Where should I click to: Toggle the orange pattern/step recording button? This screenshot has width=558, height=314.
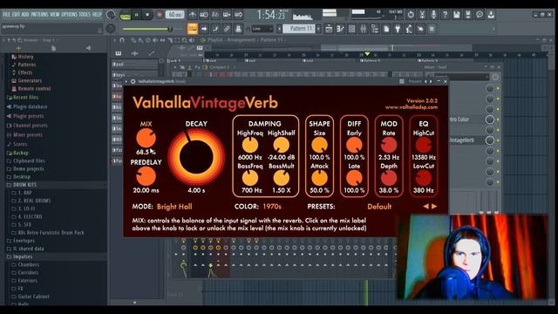[x=192, y=29]
